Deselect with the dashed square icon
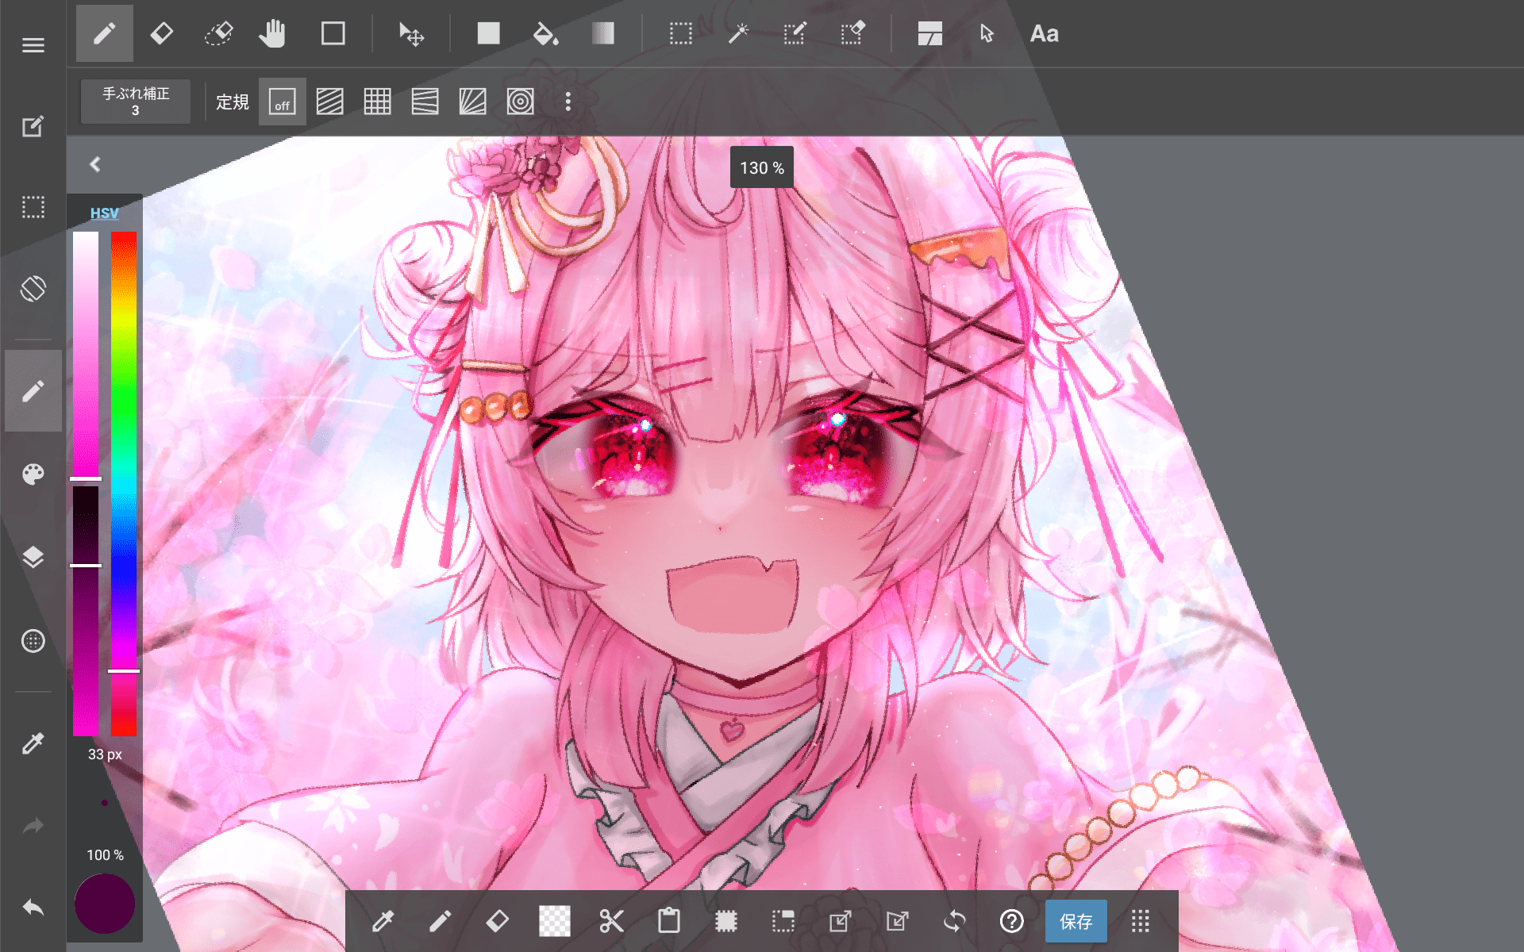The image size is (1524, 952). (783, 921)
